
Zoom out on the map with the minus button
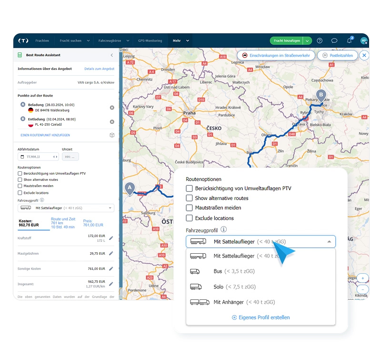[x=362, y=289]
